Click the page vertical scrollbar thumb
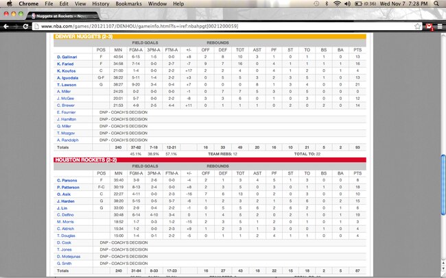This screenshot has width=446, height=278. pos(443,185)
